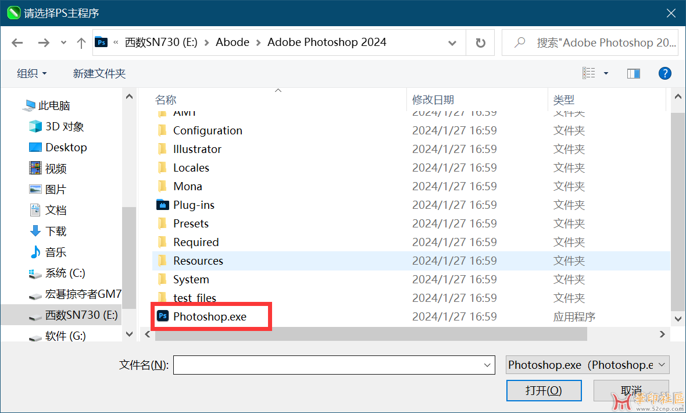This screenshot has width=686, height=413.
Task: Expand the file type filter dropdown
Action: [587, 365]
